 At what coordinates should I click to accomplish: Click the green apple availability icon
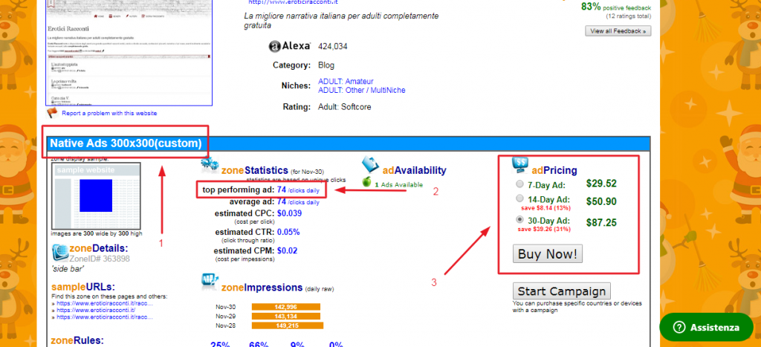click(x=366, y=182)
